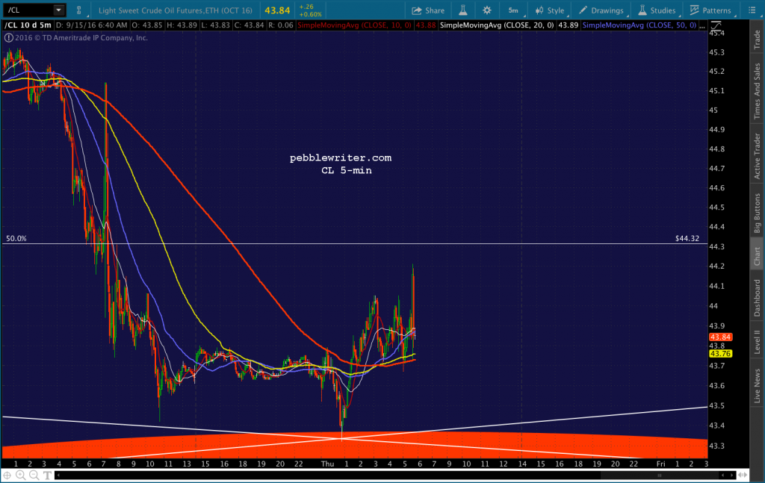Image resolution: width=765 pixels, height=483 pixels.
Task: Click the O: 43.85 open value
Action: tap(147, 25)
